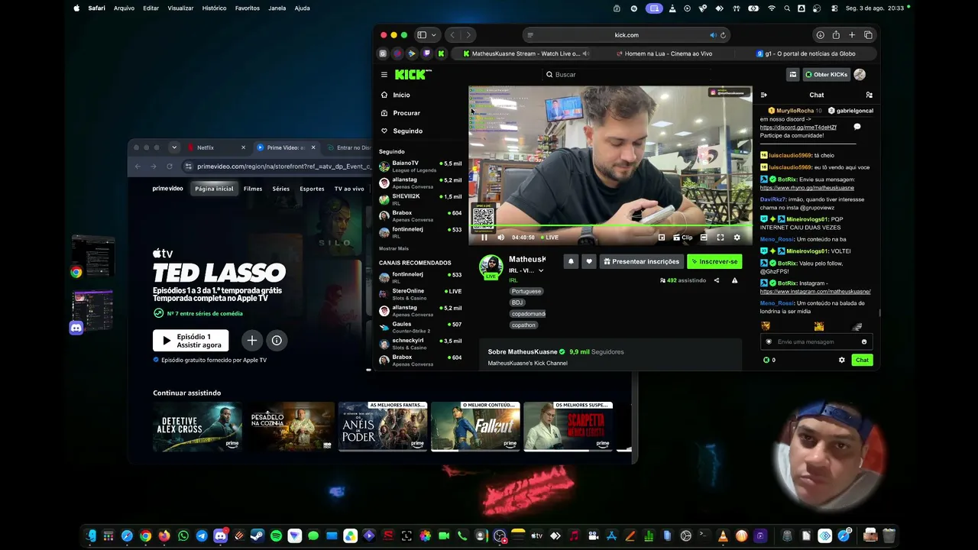Follow channel with heart button

[589, 261]
